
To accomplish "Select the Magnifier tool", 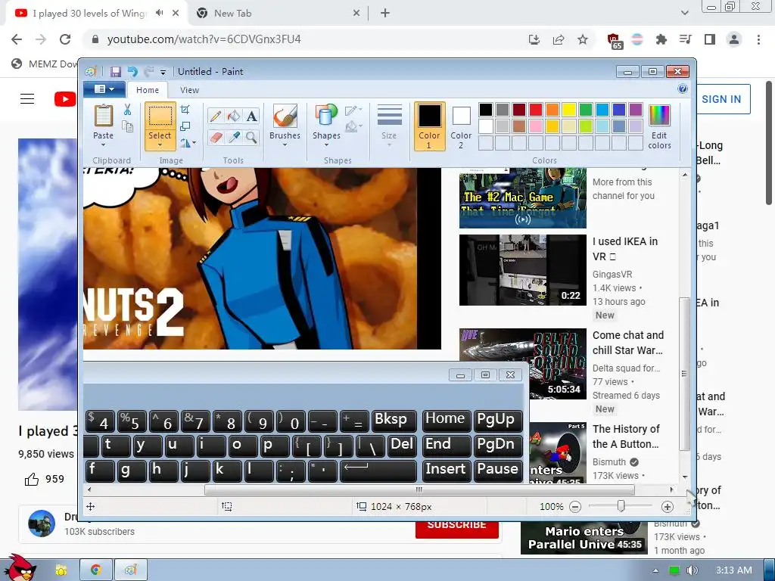I will point(251,137).
